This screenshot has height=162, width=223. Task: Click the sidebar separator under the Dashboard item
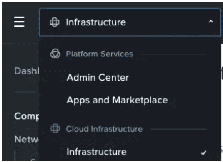(25, 92)
